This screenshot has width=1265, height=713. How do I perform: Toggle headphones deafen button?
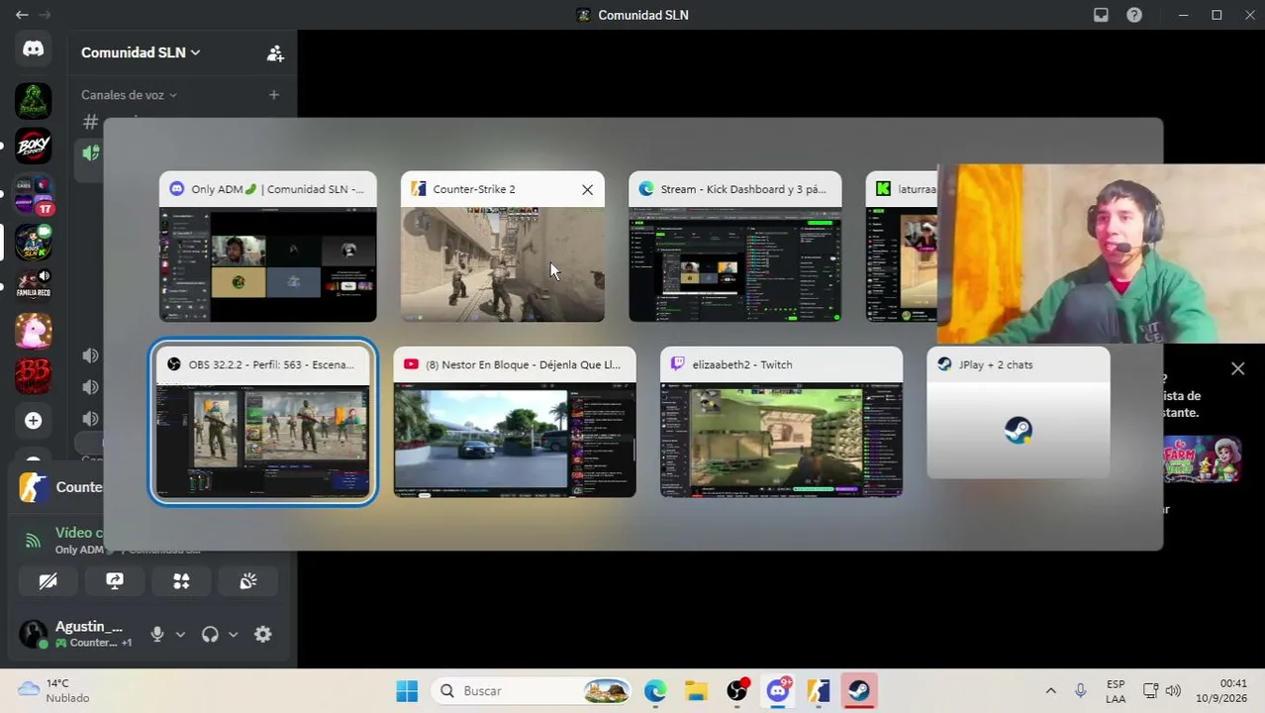coord(210,634)
